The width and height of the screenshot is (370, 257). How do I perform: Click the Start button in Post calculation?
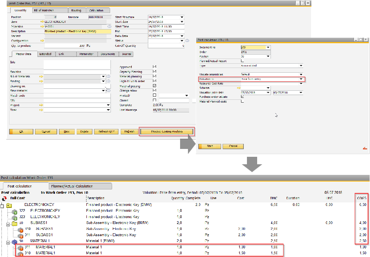point(210,146)
